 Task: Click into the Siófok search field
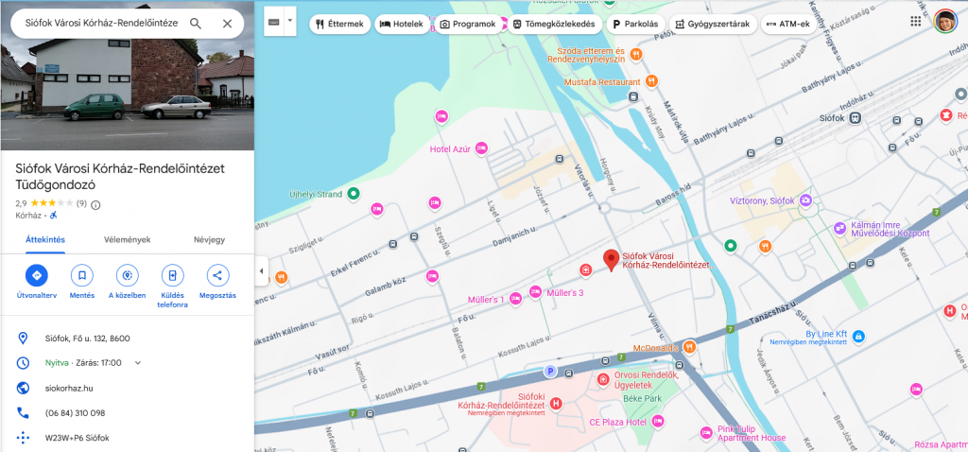101,24
